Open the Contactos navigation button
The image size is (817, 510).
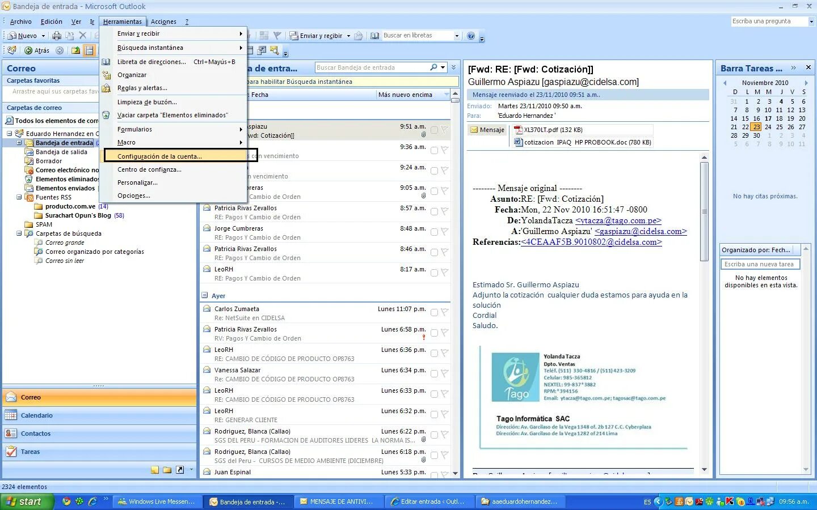[x=99, y=433]
